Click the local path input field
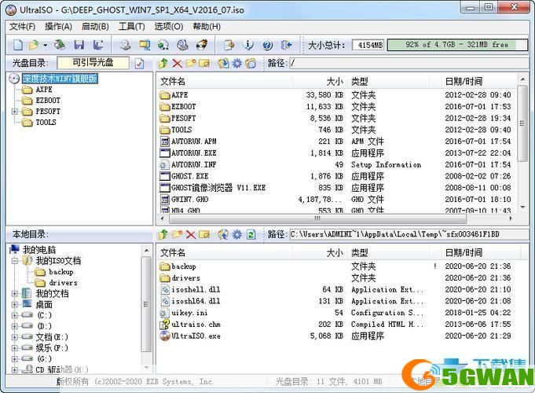The height and width of the screenshot is (393, 535). (x=409, y=234)
